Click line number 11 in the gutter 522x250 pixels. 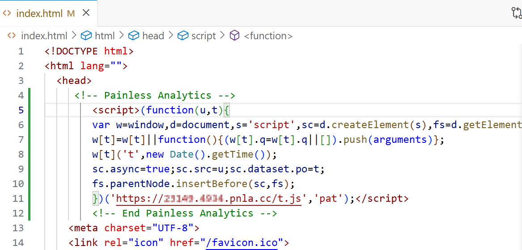(19, 199)
